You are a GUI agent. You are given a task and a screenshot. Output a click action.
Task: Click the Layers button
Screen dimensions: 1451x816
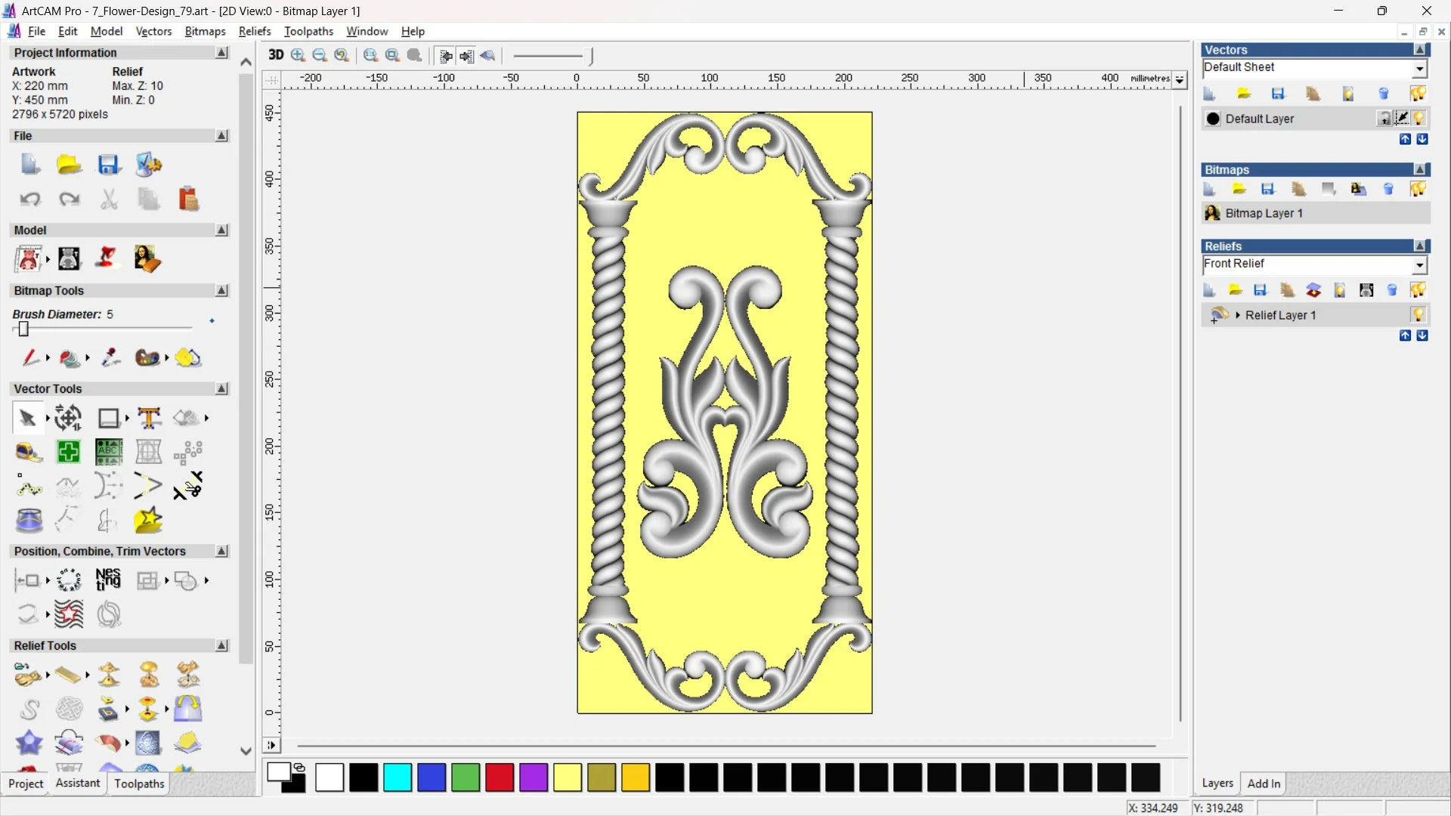click(x=1217, y=784)
